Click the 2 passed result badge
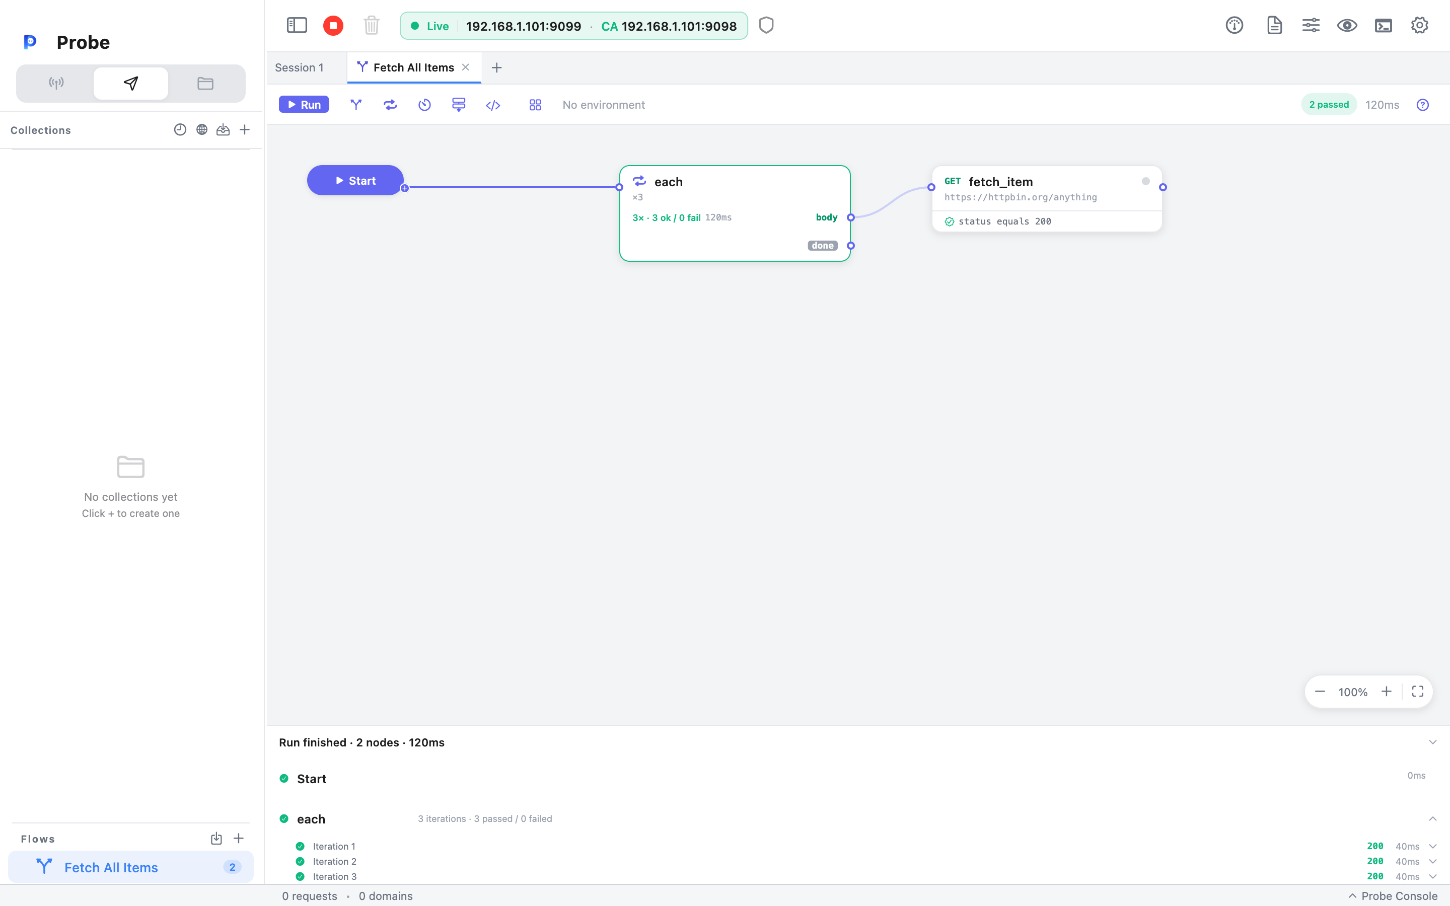1450x906 pixels. (1328, 104)
